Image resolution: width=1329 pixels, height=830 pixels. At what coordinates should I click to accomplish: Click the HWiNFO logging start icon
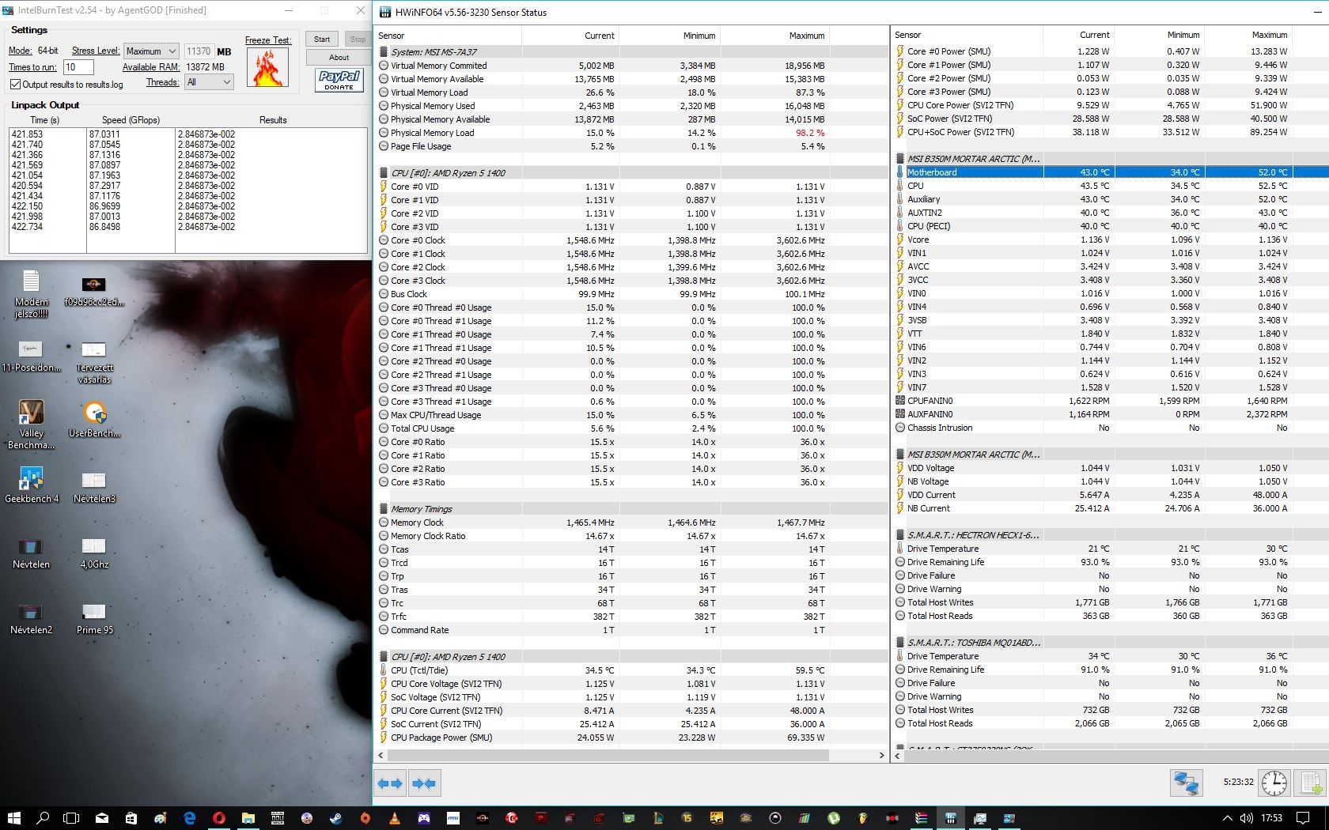(1310, 783)
